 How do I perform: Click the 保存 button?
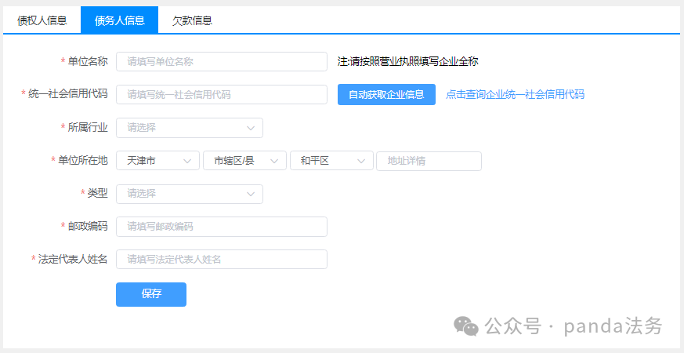pyautogui.click(x=151, y=294)
